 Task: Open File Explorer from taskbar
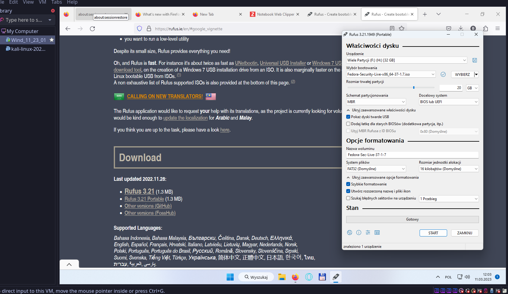coord(282,277)
